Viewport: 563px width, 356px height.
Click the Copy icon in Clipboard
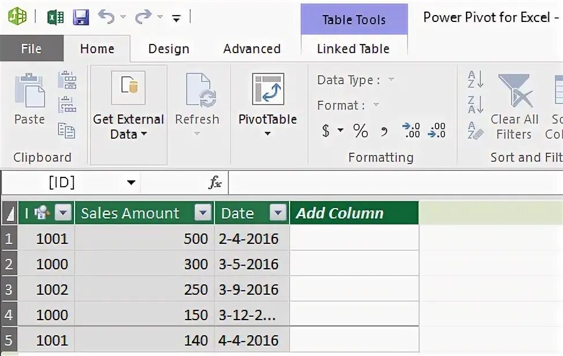point(66,130)
